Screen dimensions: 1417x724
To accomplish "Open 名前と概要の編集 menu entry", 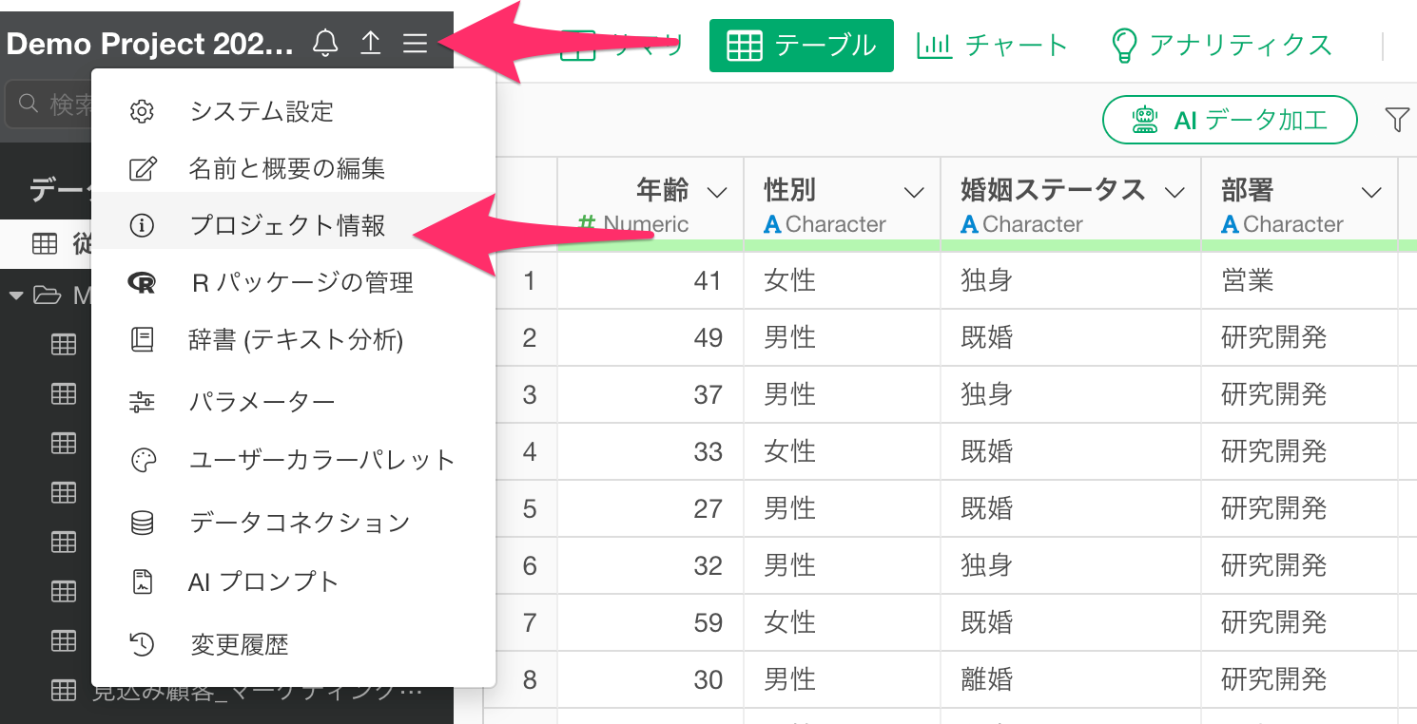I will (286, 169).
